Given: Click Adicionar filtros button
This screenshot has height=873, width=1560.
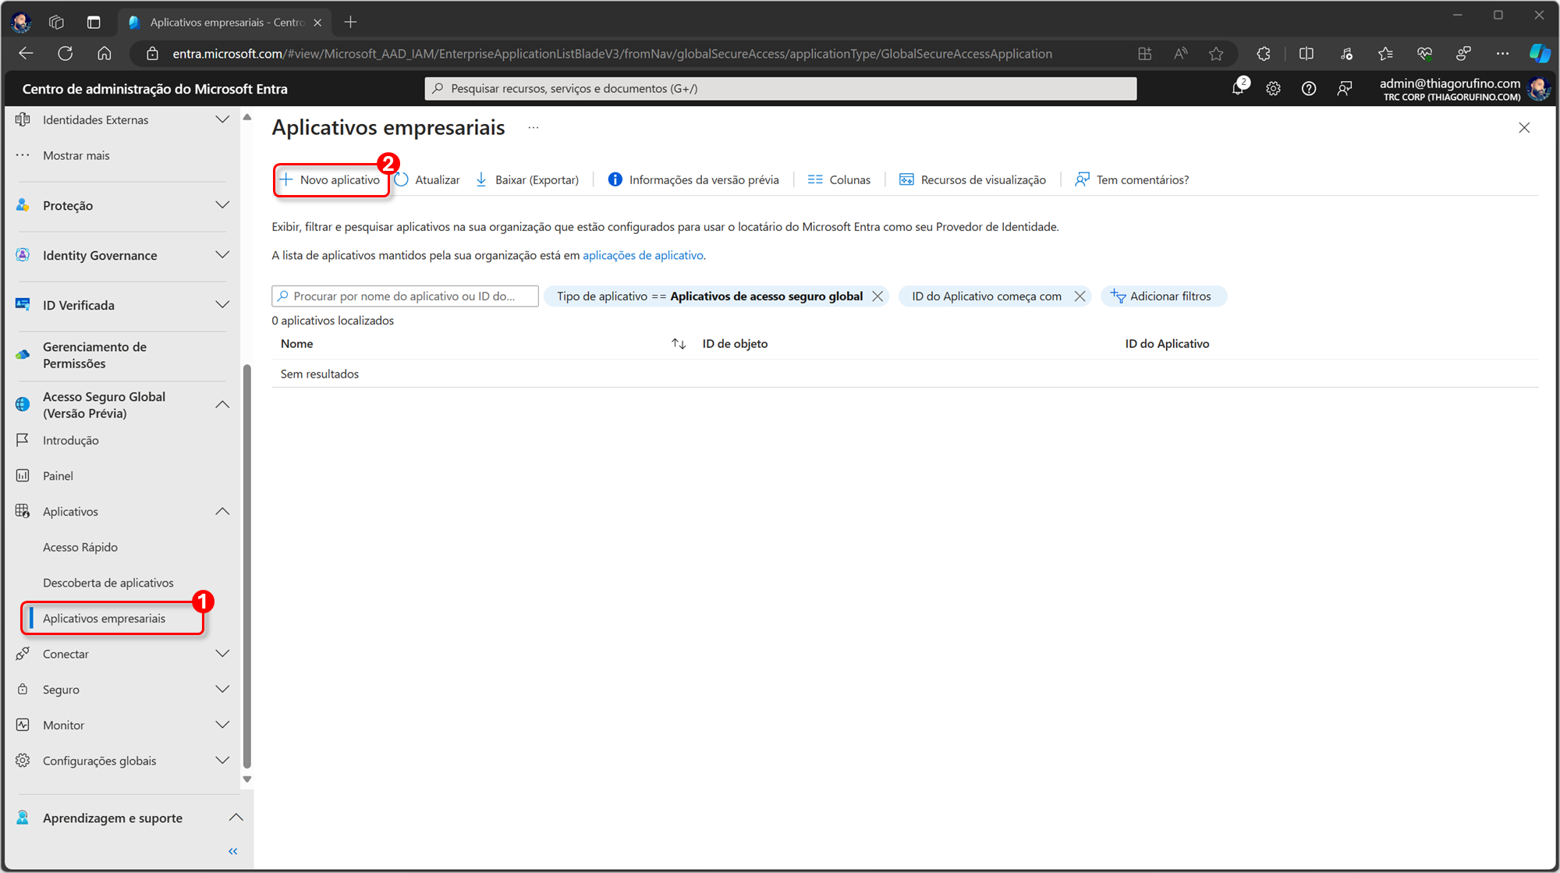Looking at the screenshot, I should [x=1163, y=296].
